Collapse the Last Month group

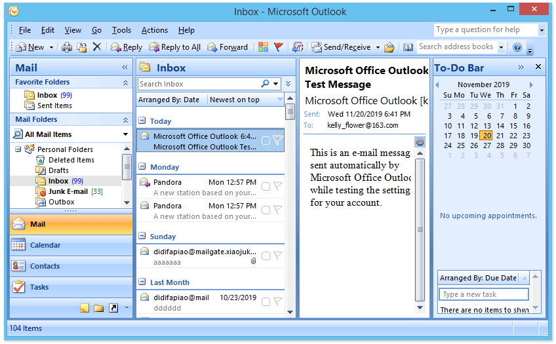point(142,282)
